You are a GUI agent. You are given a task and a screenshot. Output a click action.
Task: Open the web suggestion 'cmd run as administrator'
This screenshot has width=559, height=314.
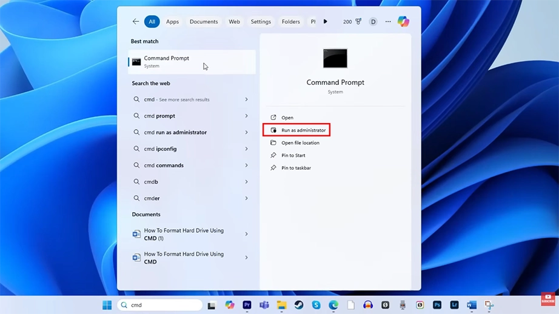192,132
